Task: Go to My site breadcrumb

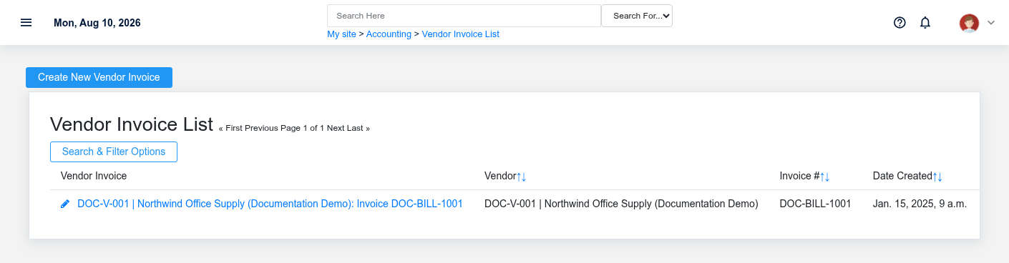Action: click(x=341, y=34)
